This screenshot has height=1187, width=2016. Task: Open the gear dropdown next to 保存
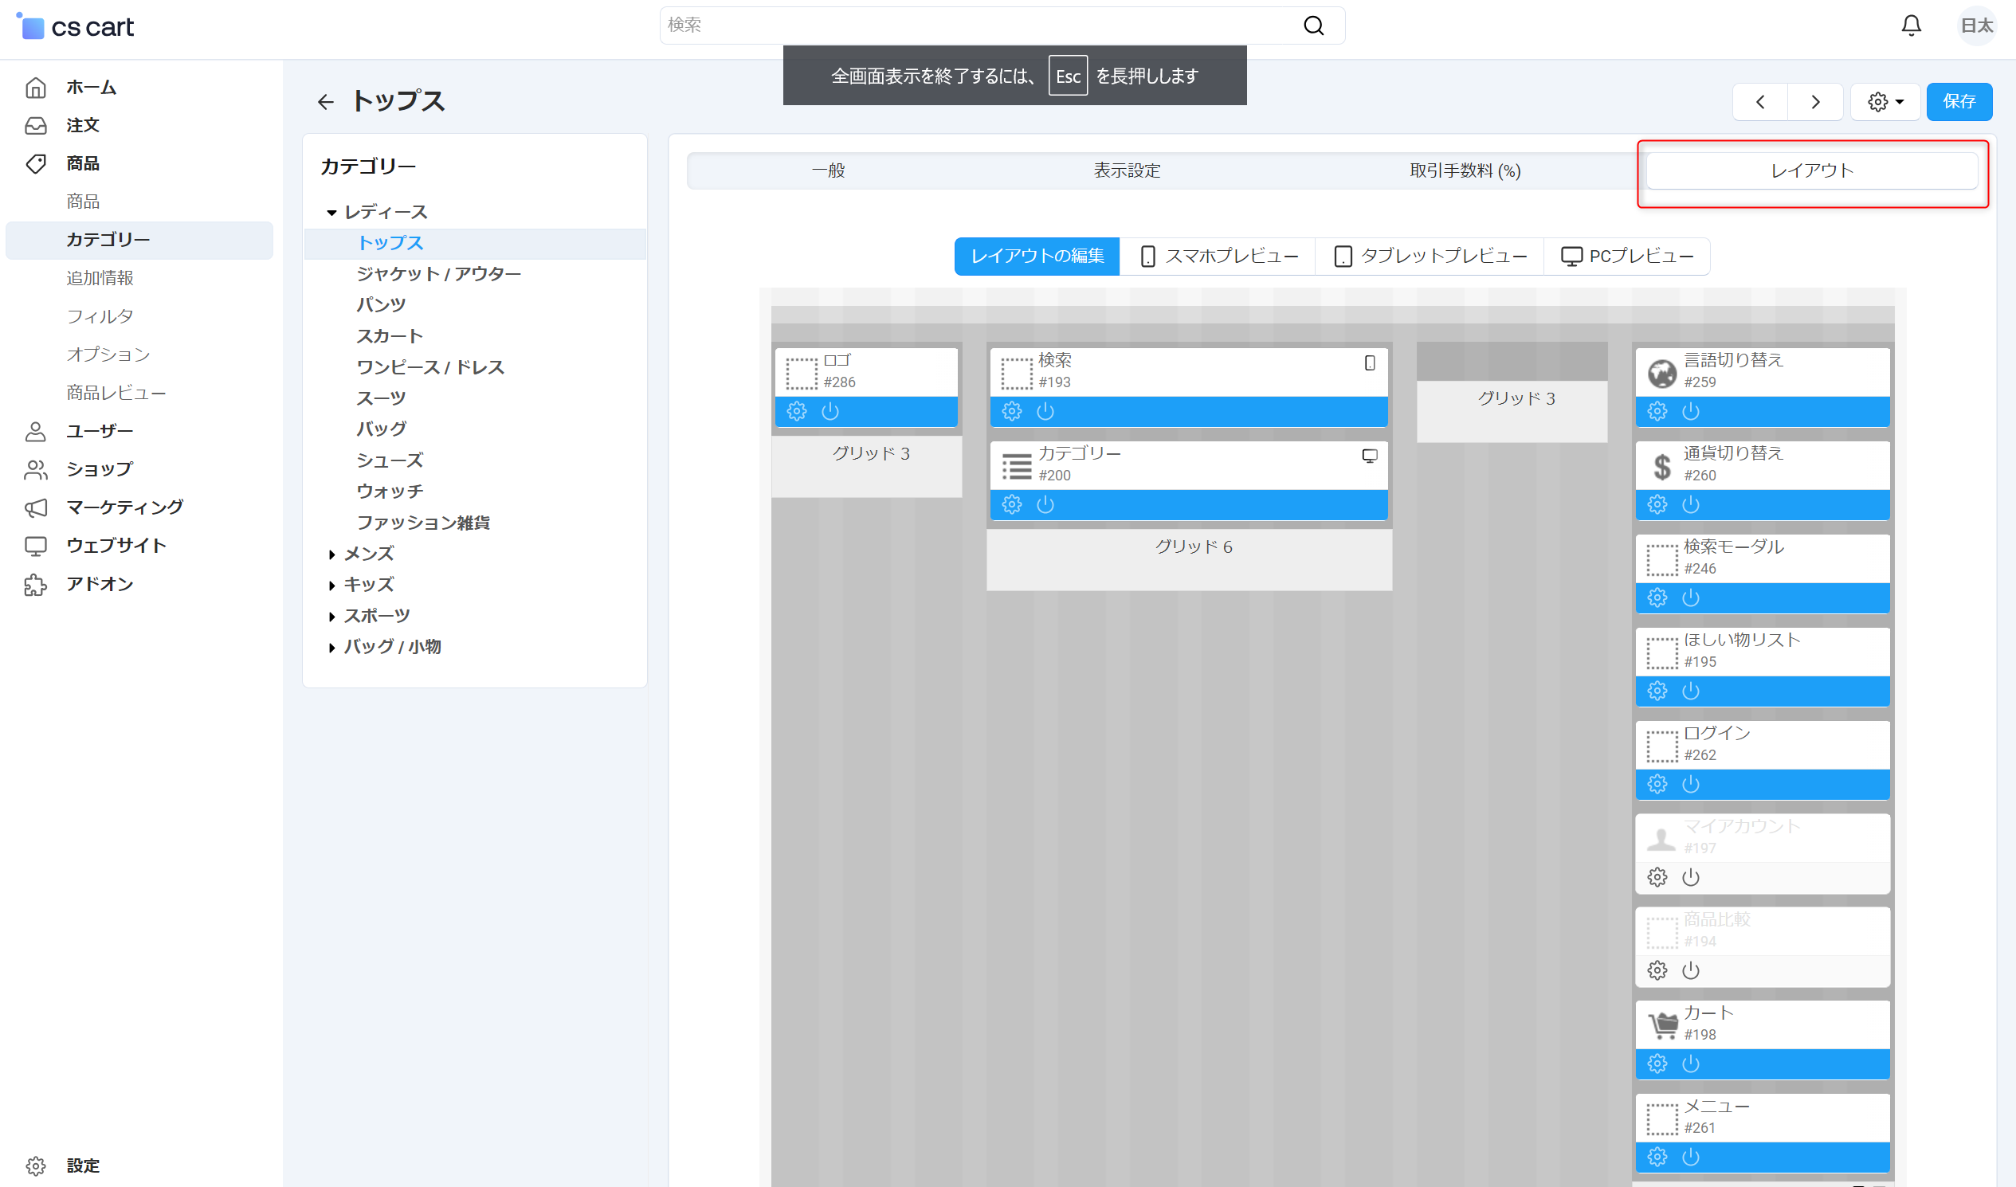click(x=1885, y=102)
